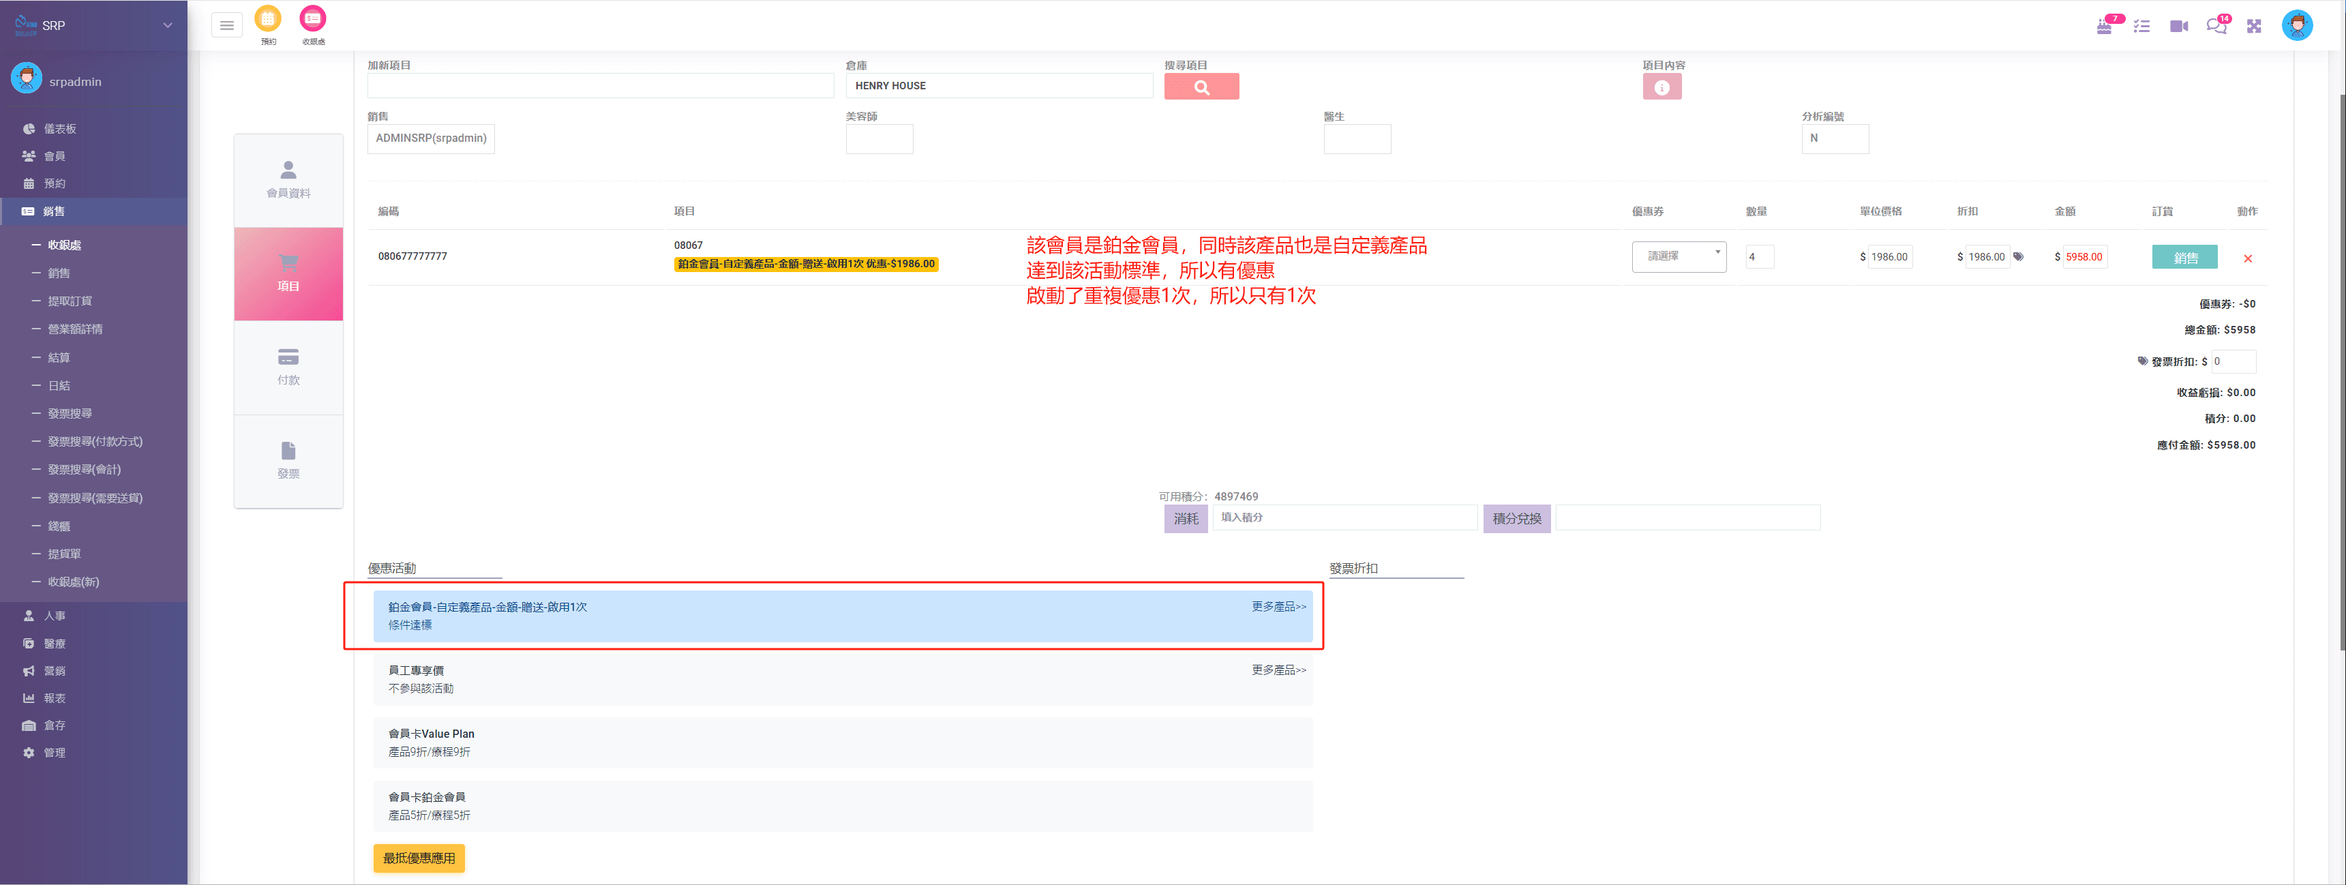
Task: Open the 會員資料 member info tab
Action: (x=288, y=180)
